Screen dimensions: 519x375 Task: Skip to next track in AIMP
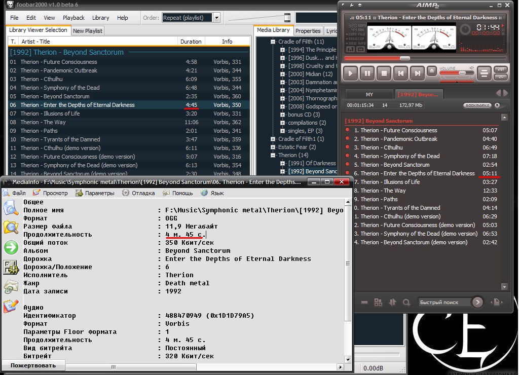point(417,73)
